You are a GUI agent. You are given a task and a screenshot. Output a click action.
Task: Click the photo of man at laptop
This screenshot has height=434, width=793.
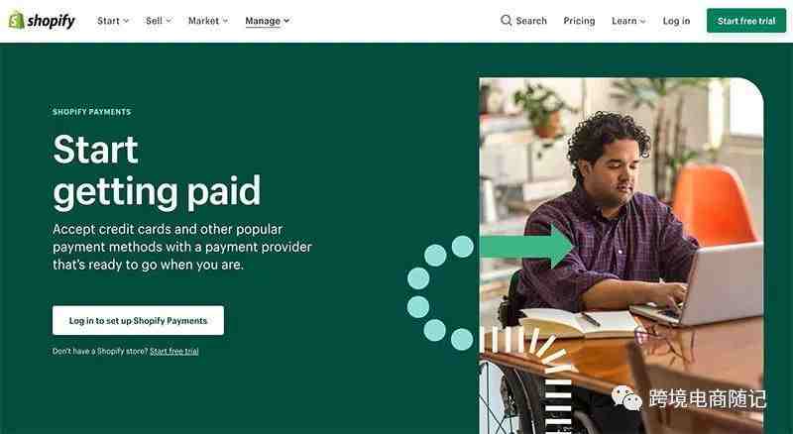pos(622,256)
